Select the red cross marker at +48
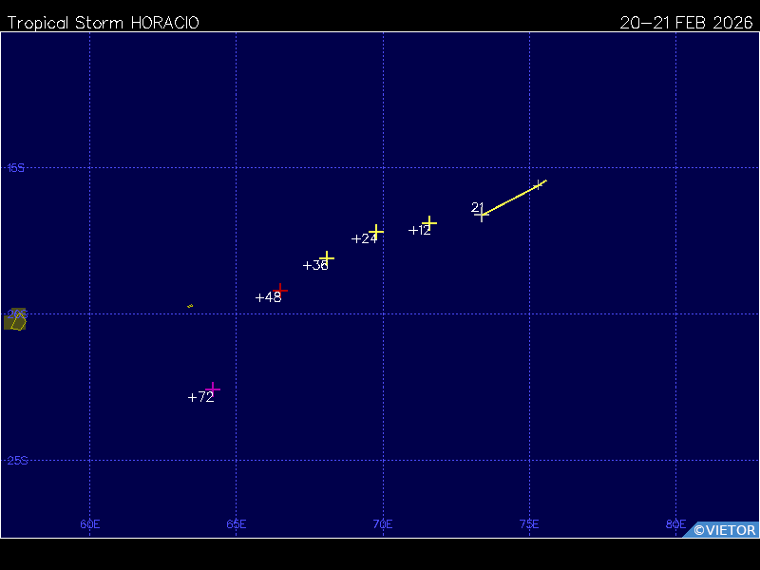Viewport: 760px width, 570px height. 279,290
